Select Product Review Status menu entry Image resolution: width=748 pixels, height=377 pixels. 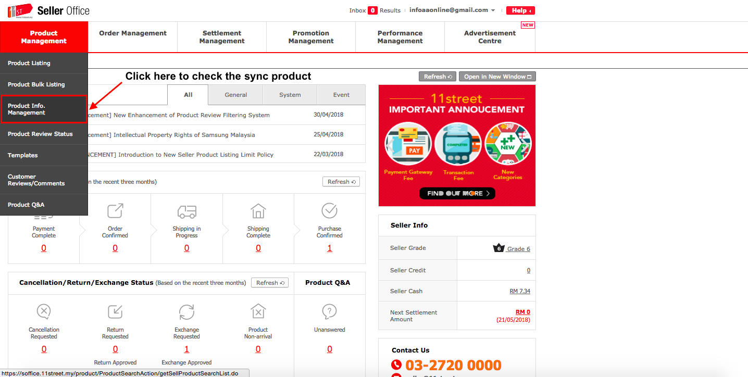(x=44, y=134)
